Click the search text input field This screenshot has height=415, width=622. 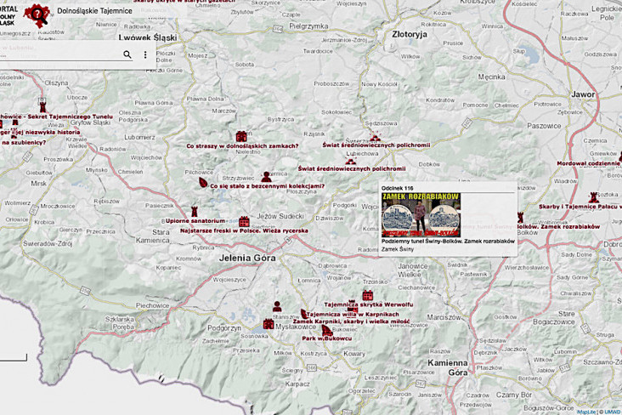point(59,54)
